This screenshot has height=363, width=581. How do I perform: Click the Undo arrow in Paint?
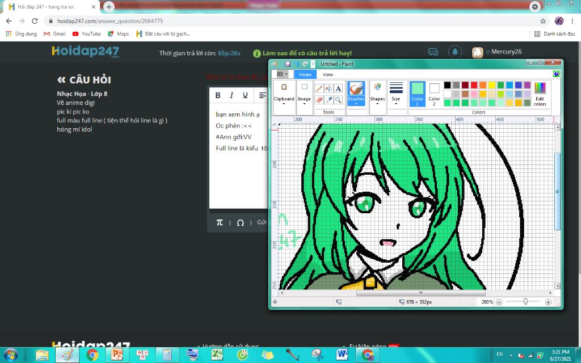point(296,64)
